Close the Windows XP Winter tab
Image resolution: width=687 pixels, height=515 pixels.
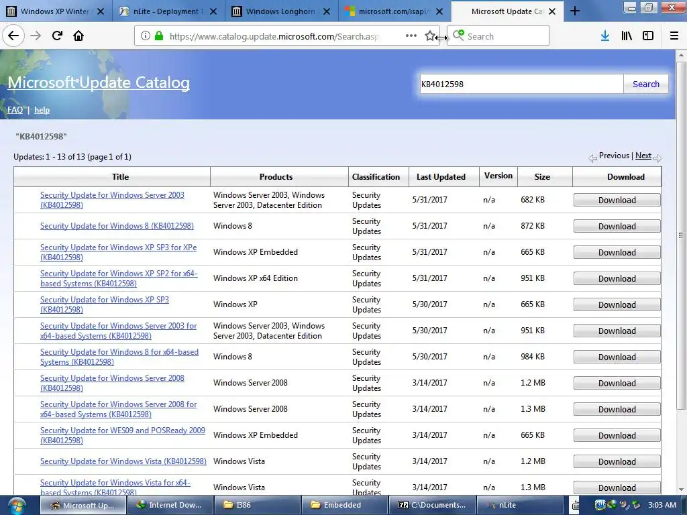tap(101, 11)
